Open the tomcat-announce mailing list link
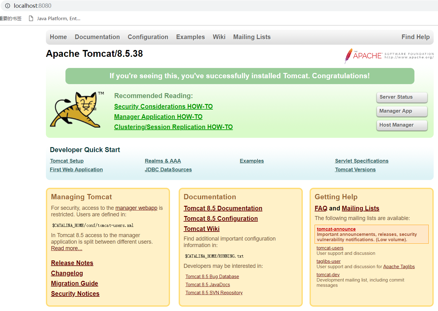This screenshot has height=311, width=438. click(x=336, y=229)
